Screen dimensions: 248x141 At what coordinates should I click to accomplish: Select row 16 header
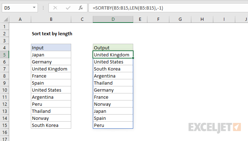tap(4, 132)
